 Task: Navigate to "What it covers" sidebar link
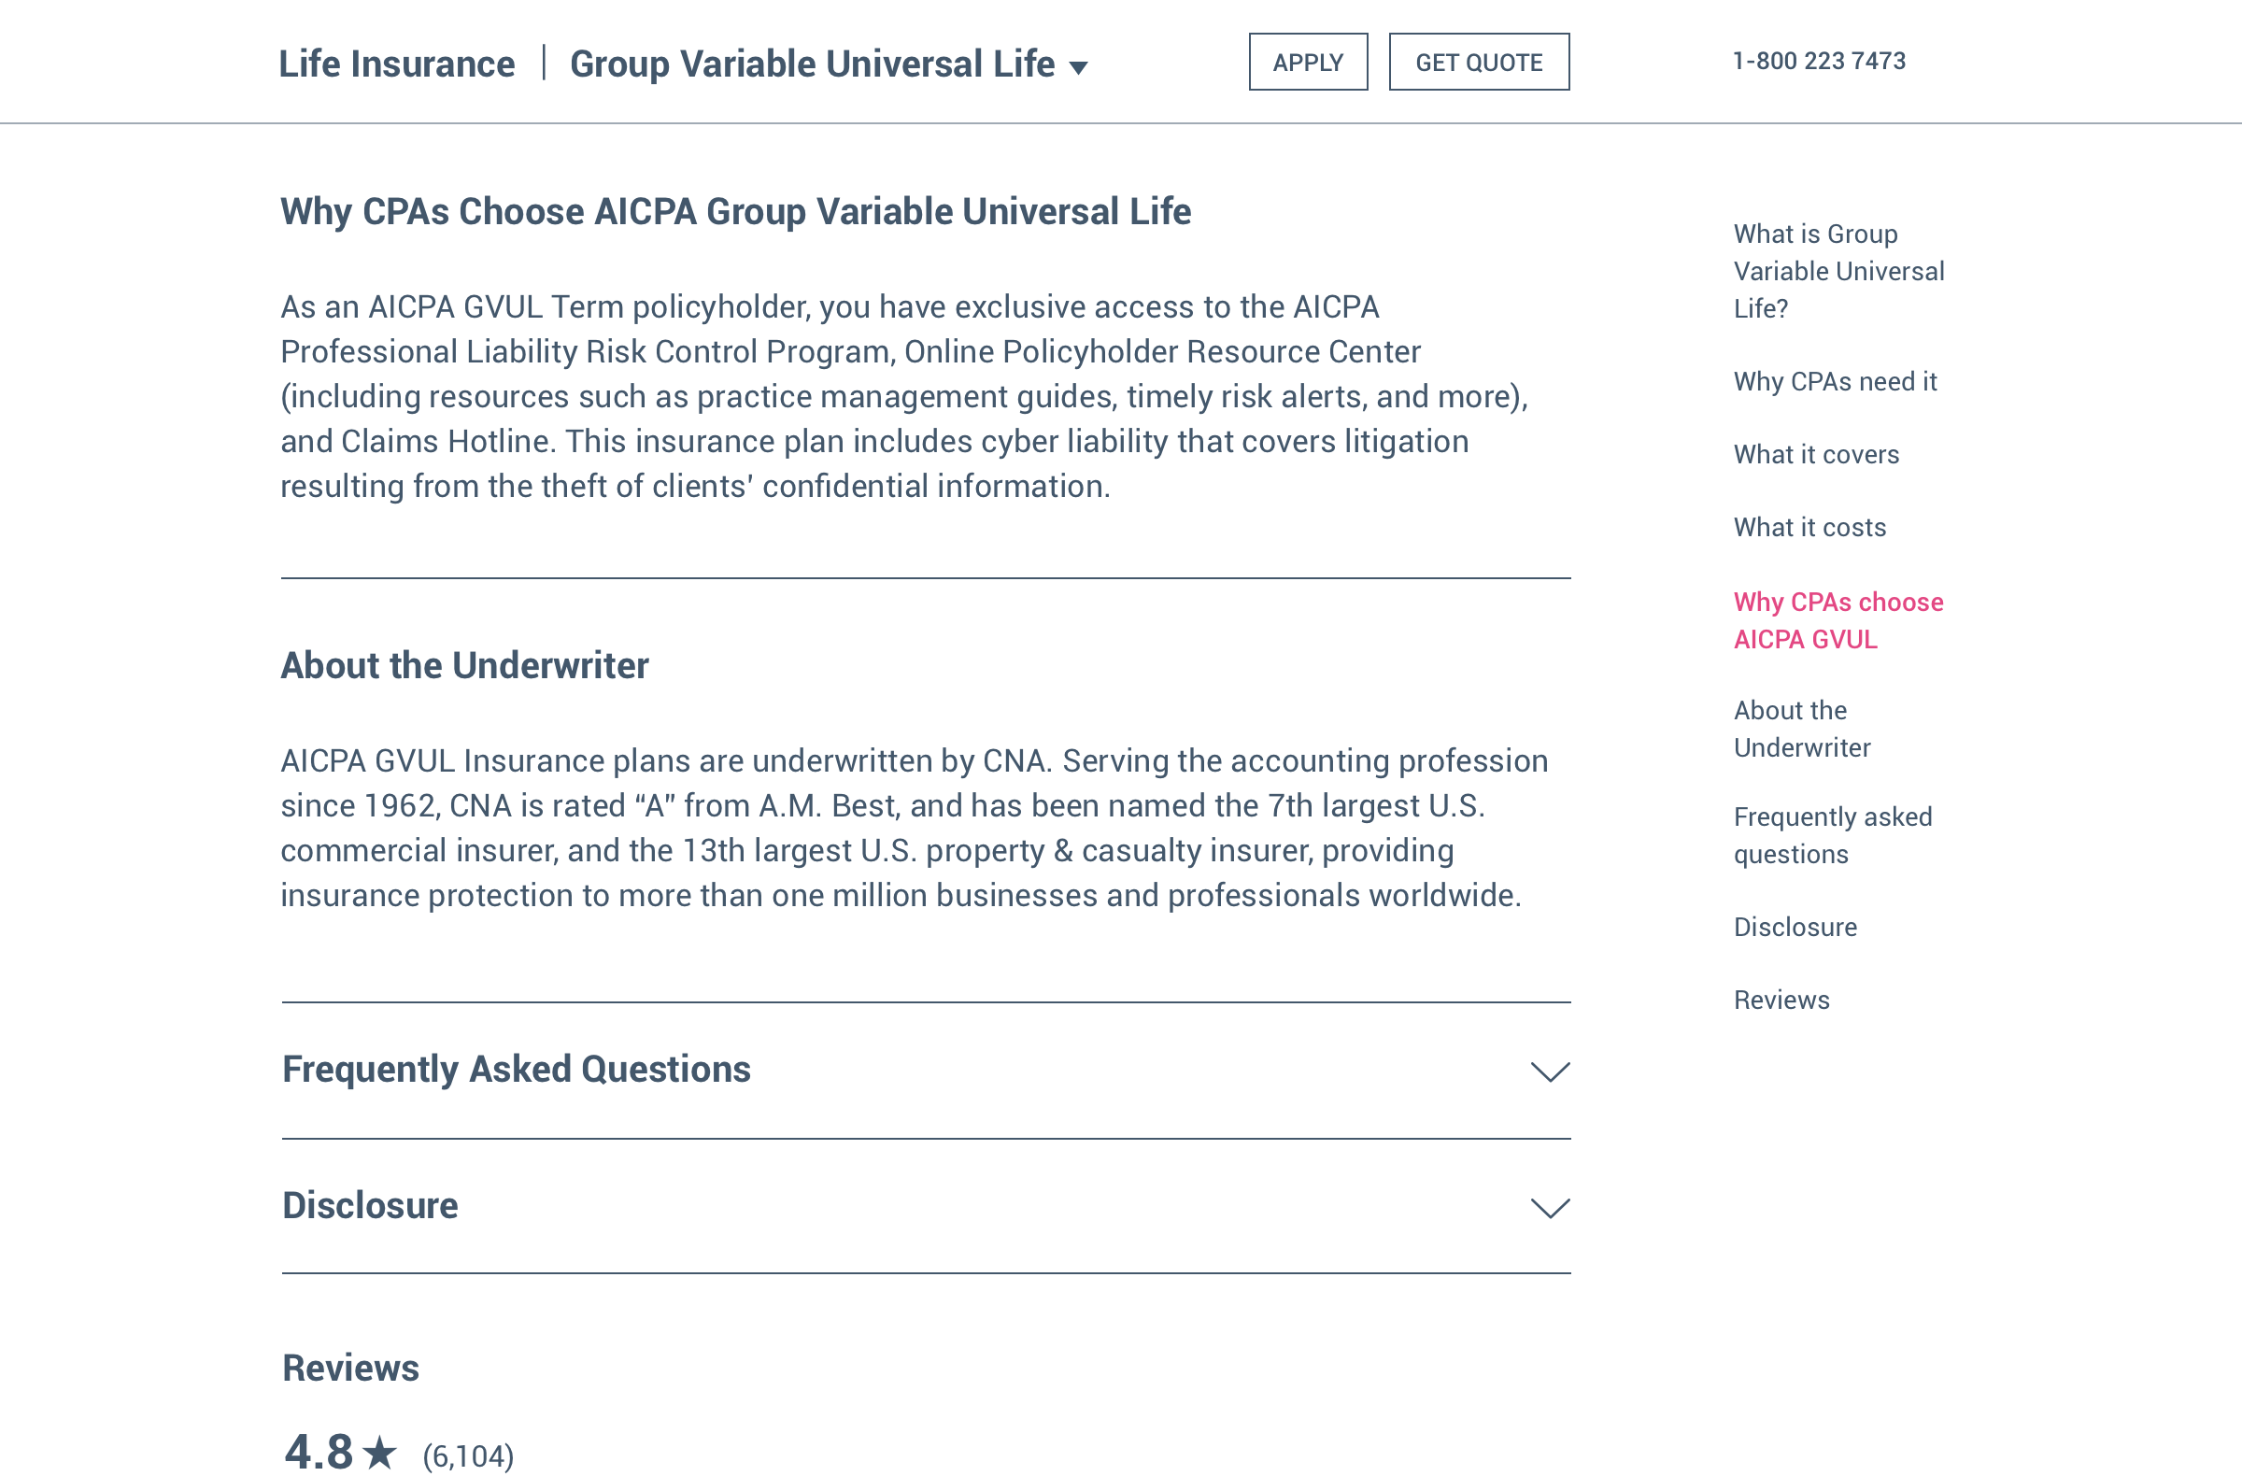pyautogui.click(x=1815, y=454)
